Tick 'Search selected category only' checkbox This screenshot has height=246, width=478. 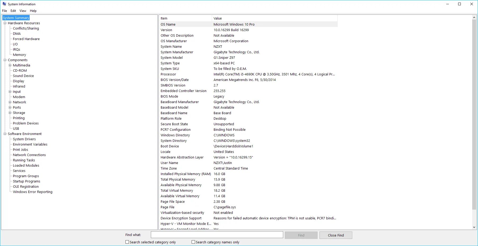pos(127,242)
